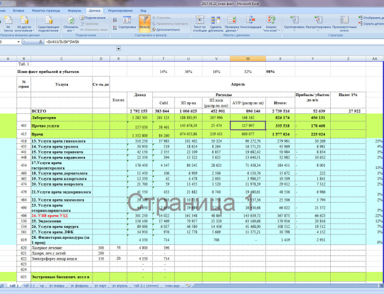
Task: Click total income 2 792 155
Action: (139, 111)
